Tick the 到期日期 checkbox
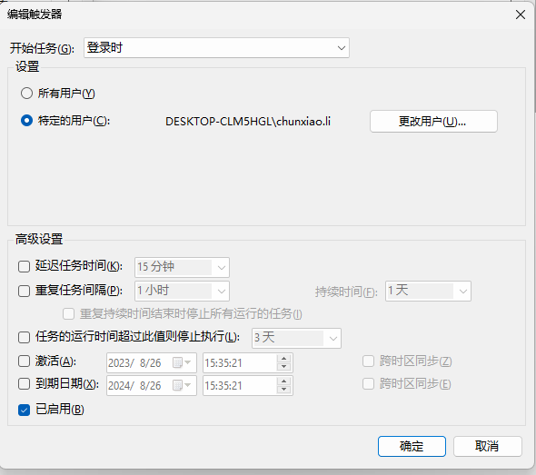This screenshot has width=536, height=475. tap(24, 384)
